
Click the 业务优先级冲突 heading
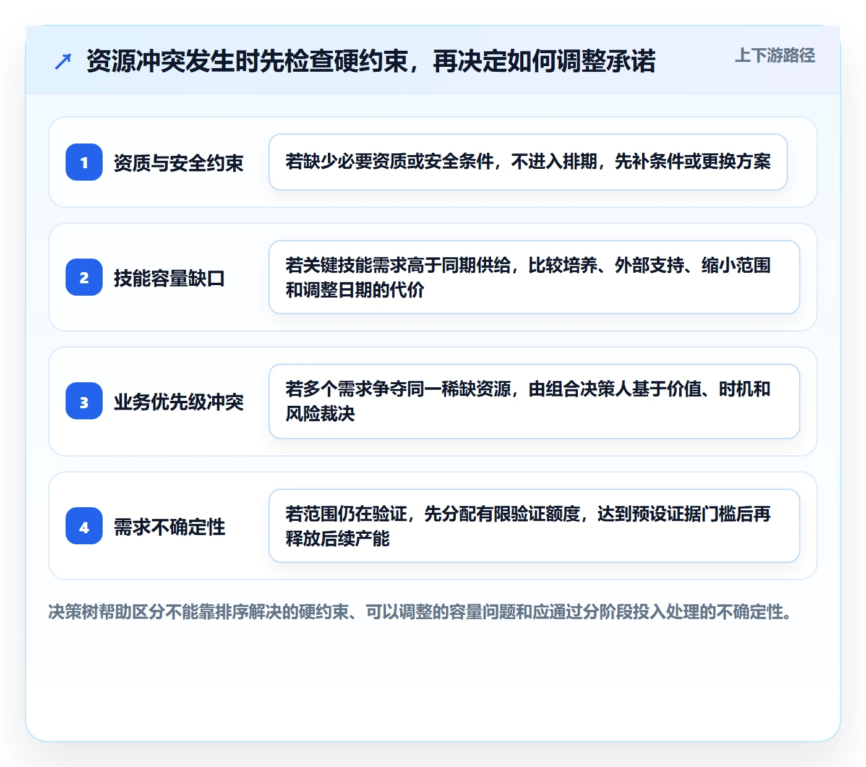click(179, 401)
